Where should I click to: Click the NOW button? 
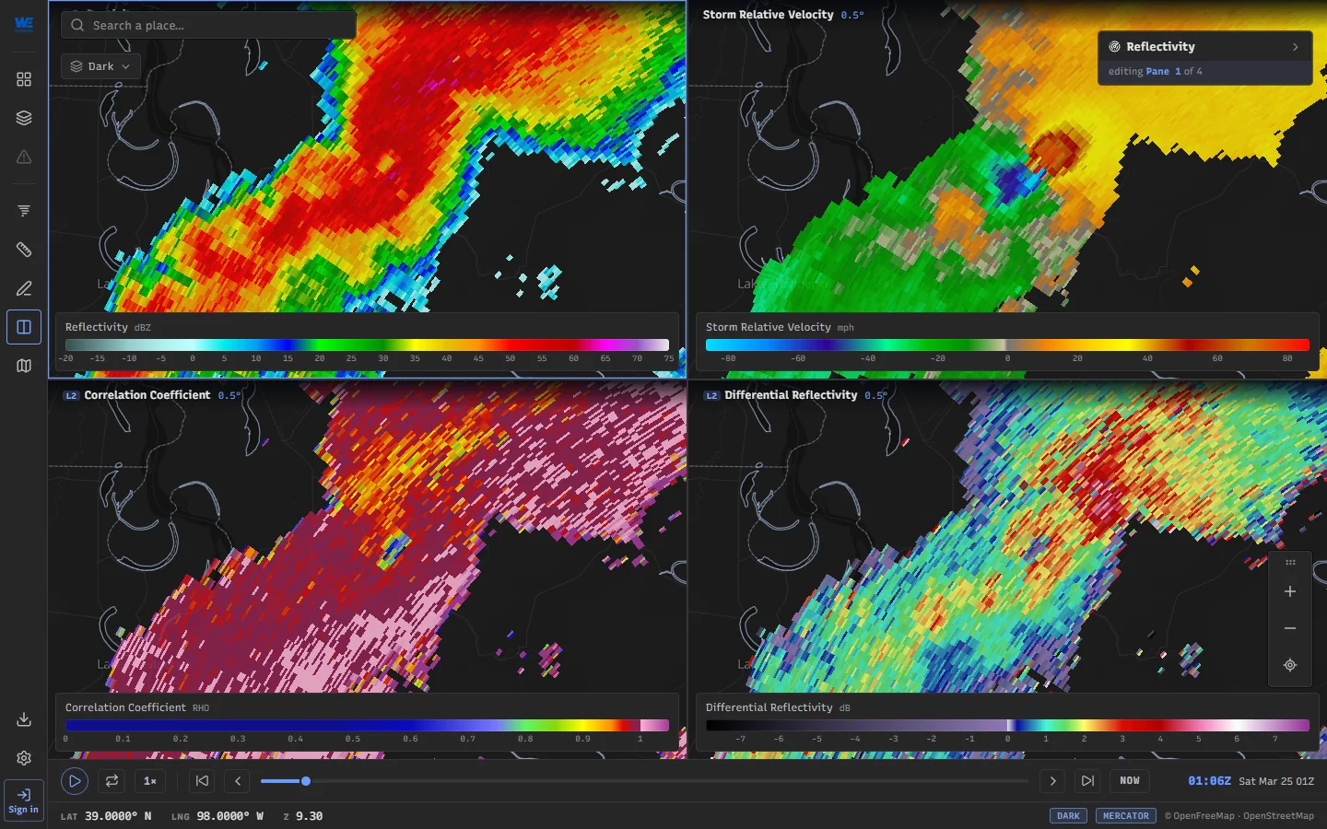click(1130, 781)
